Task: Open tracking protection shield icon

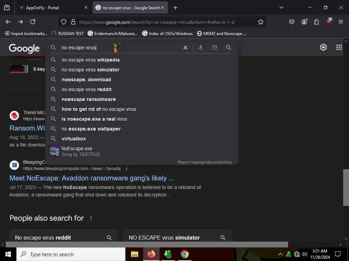Action: tap(64, 22)
